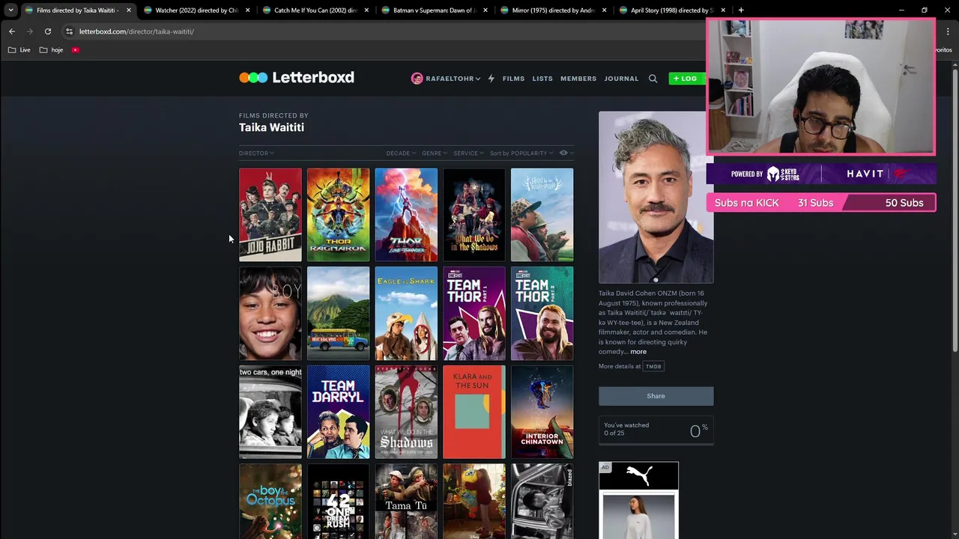Screen dimensions: 959x539
Task: Click the Puma advertisement banner
Action: click(x=638, y=500)
